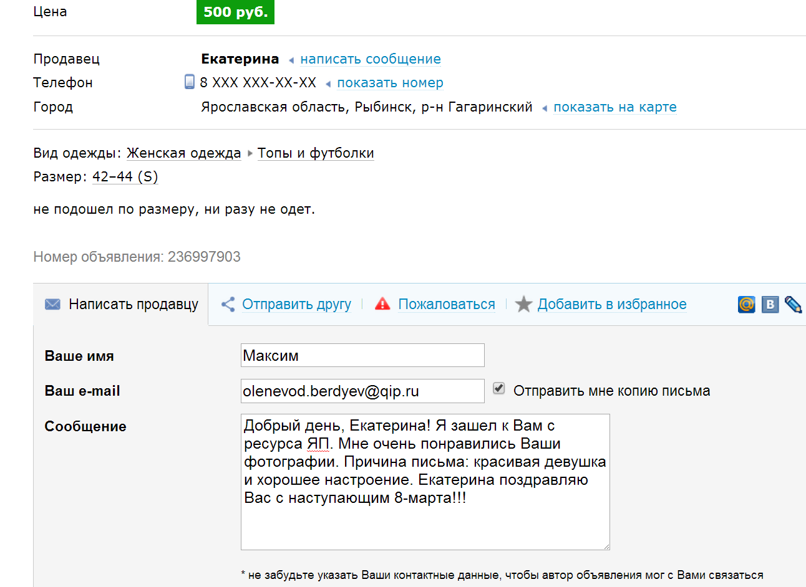
Task: Click the contact details reminder note
Action: (502, 575)
